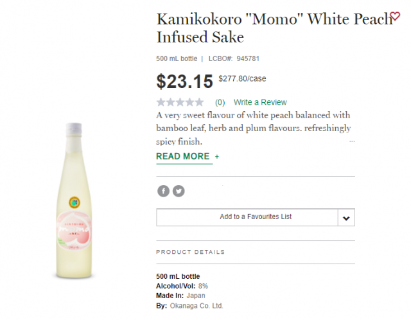Image resolution: width=411 pixels, height=320 pixels.
Task: Click READ MORE to expand description
Action: coord(183,156)
